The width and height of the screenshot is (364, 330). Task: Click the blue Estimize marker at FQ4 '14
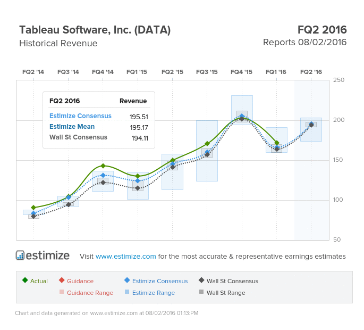point(103,175)
